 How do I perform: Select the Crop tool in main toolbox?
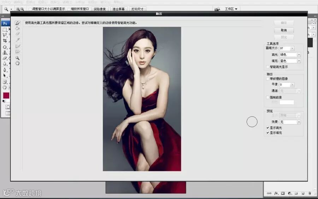point(5,40)
